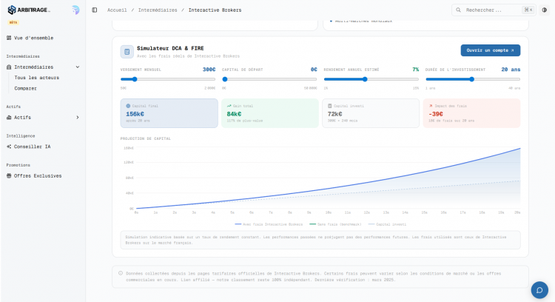Toggle the sidebar panel icon
The width and height of the screenshot is (555, 302).
tap(95, 10)
